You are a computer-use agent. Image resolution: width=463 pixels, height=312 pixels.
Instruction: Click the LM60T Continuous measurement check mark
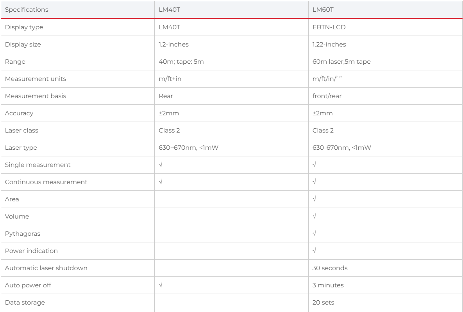(x=315, y=182)
